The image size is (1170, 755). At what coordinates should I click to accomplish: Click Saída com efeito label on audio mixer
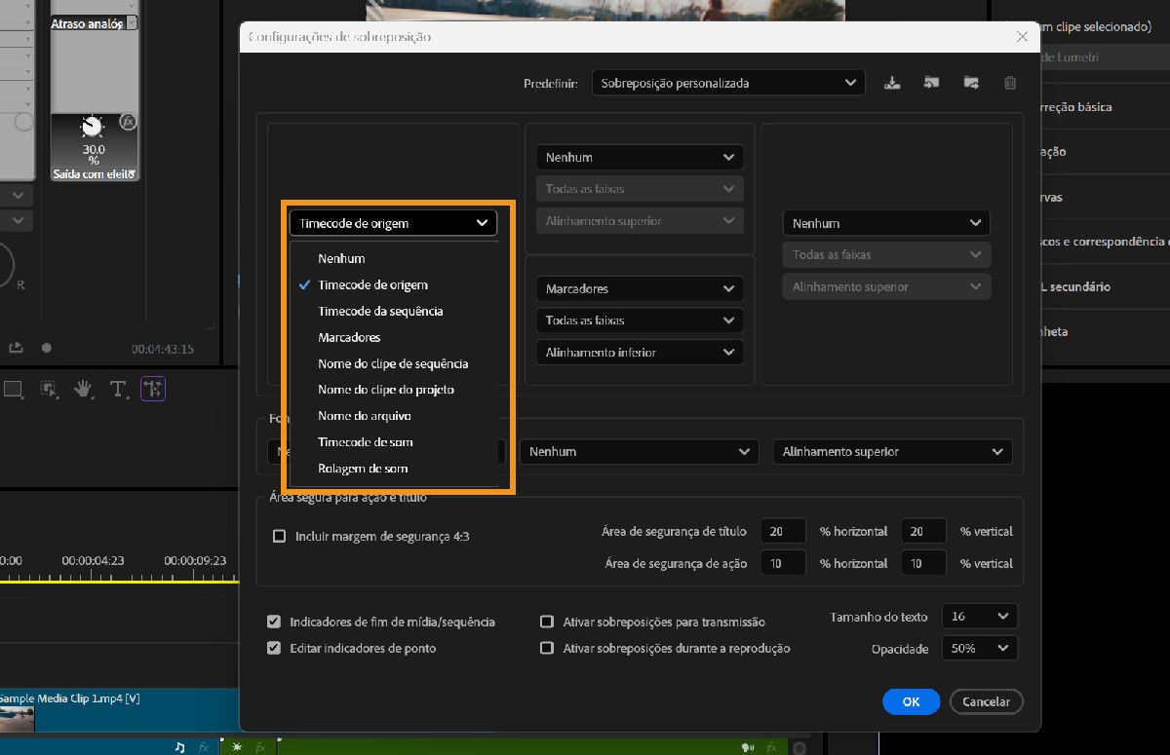point(93,174)
